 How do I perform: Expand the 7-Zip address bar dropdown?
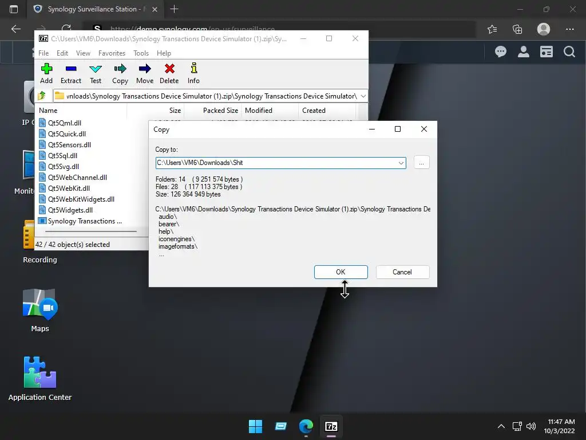363,96
